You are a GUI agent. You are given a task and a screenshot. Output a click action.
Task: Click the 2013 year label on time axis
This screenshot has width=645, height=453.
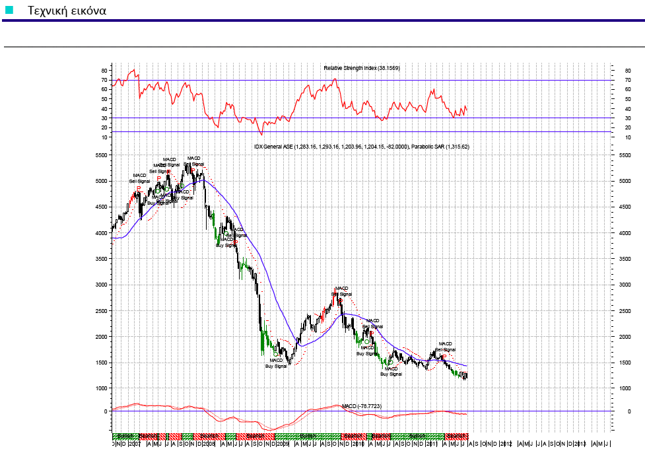[x=580, y=444]
